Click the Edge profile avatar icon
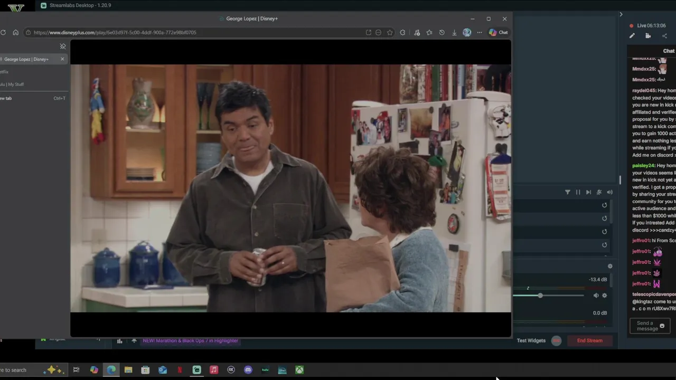This screenshot has width=676, height=380. pos(467,32)
